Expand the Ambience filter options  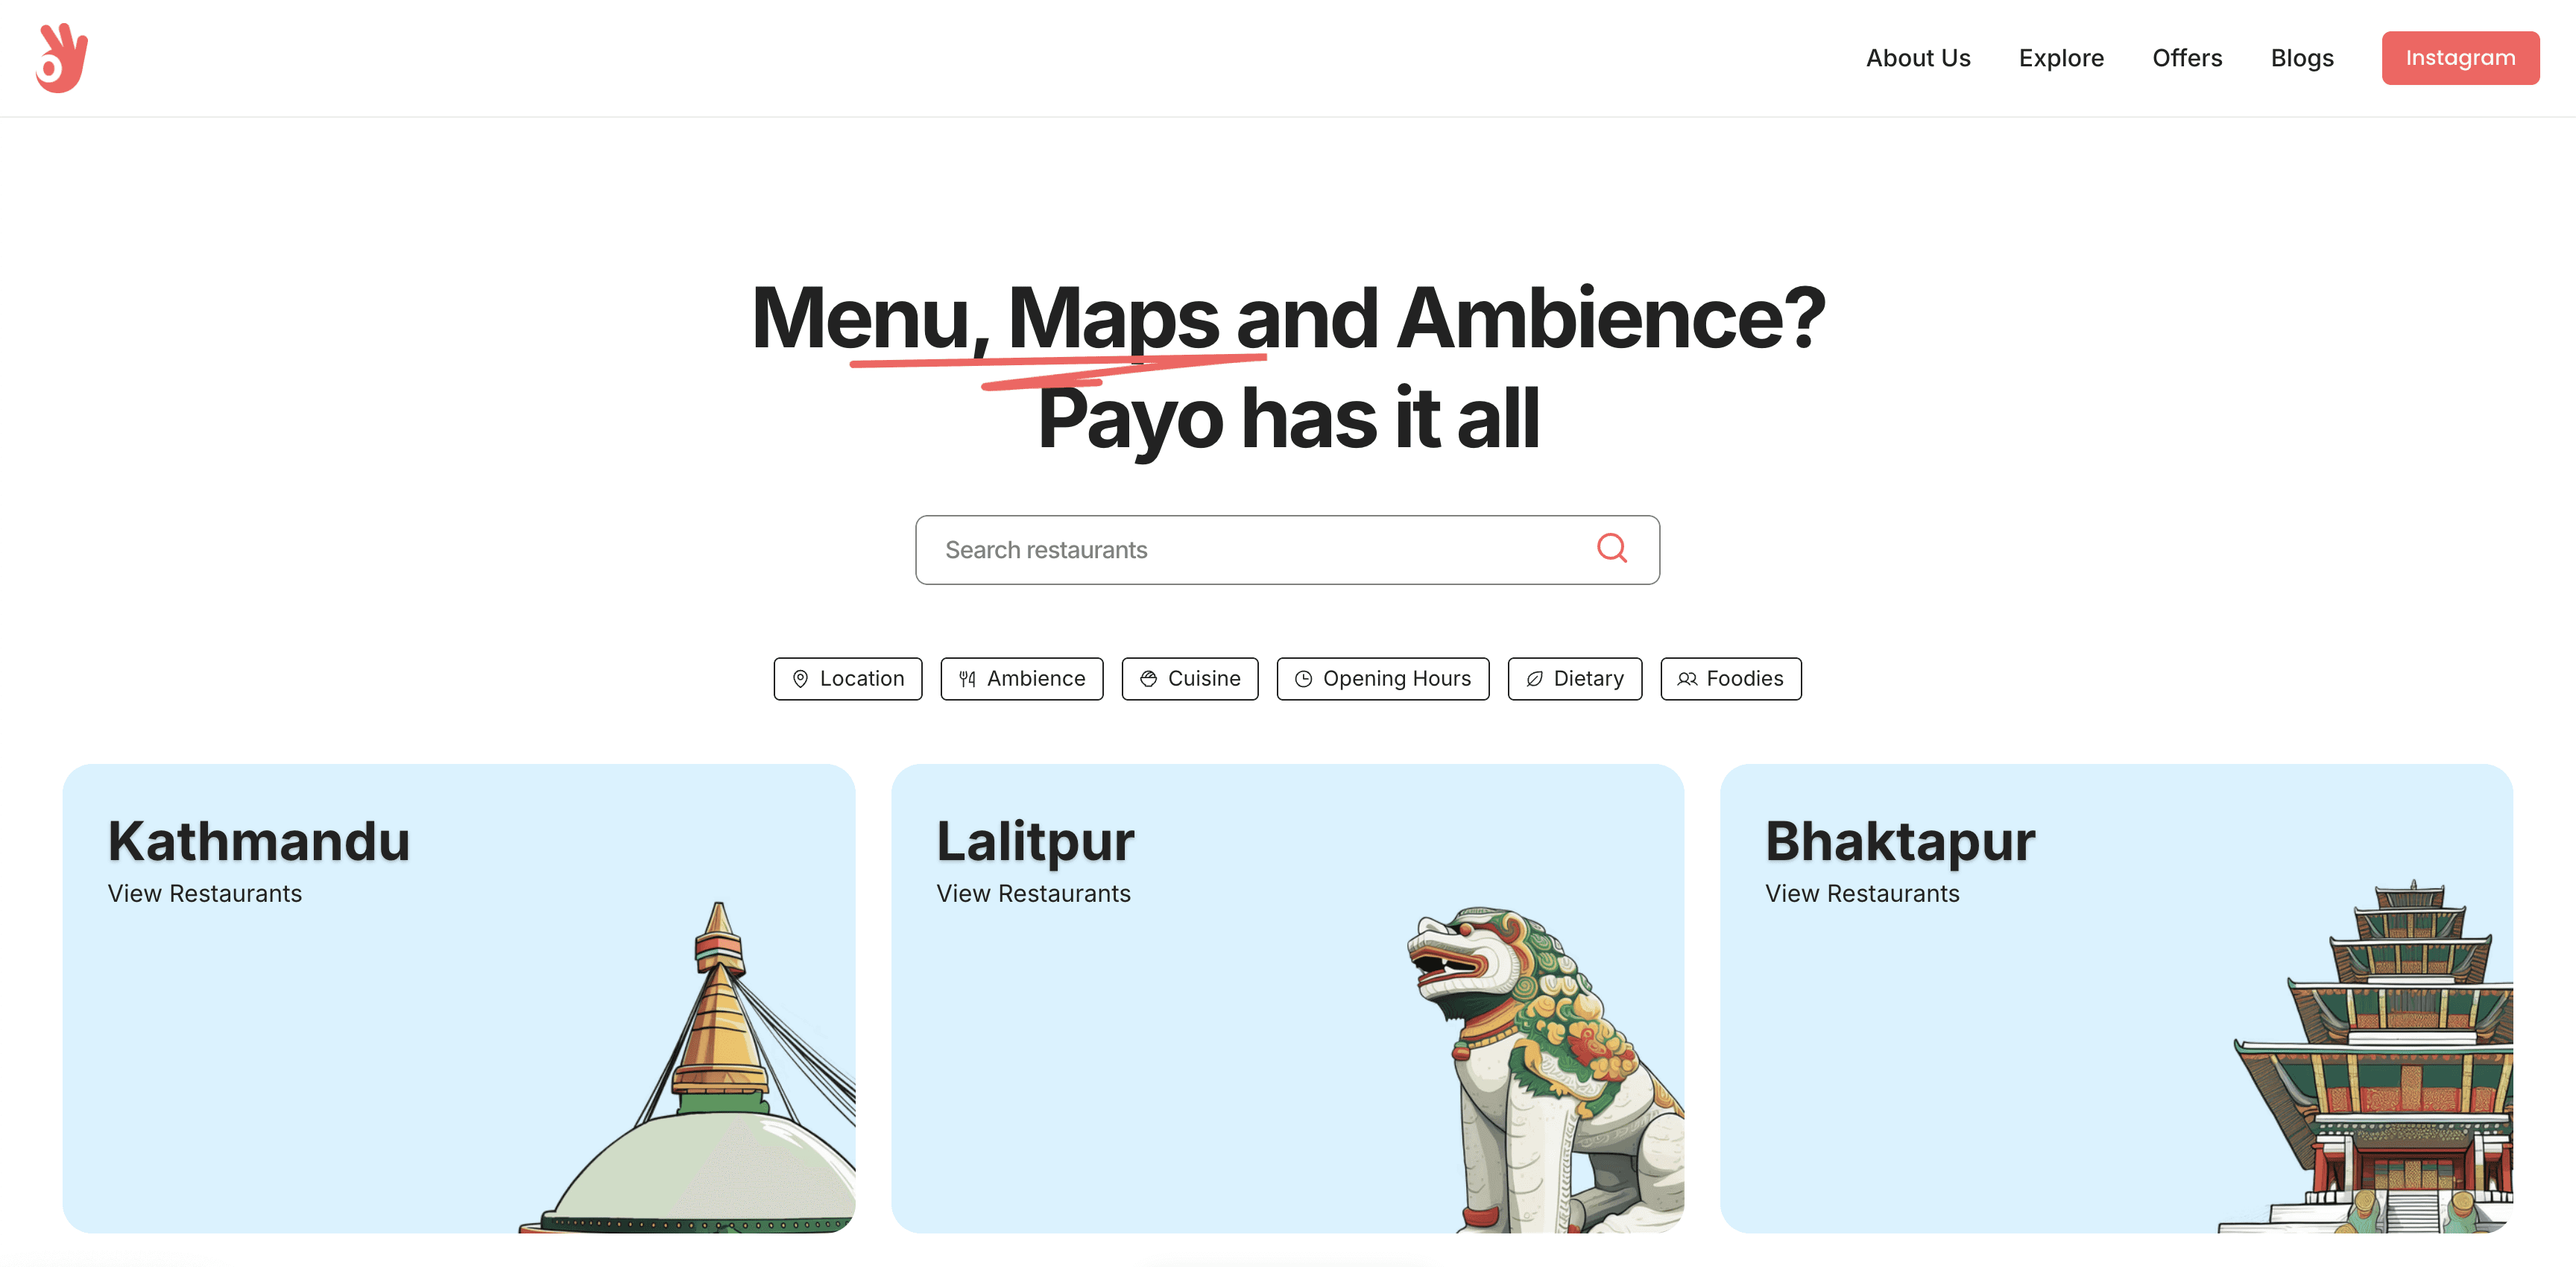[x=1022, y=677]
